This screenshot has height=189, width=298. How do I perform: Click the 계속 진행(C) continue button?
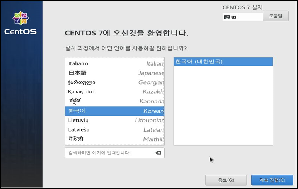coord(272,180)
